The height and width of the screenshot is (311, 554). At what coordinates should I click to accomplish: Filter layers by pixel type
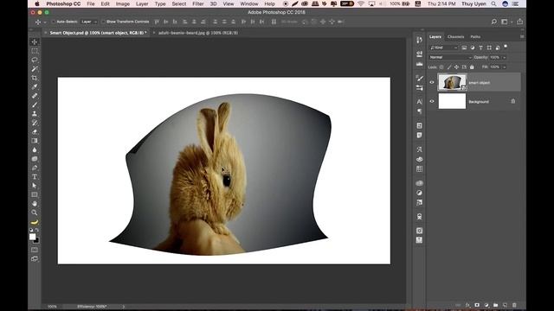[x=464, y=48]
